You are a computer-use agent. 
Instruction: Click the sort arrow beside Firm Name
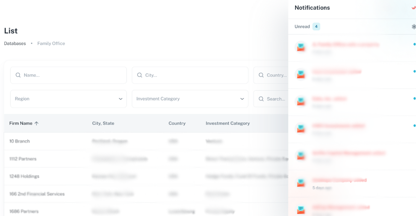[36, 123]
